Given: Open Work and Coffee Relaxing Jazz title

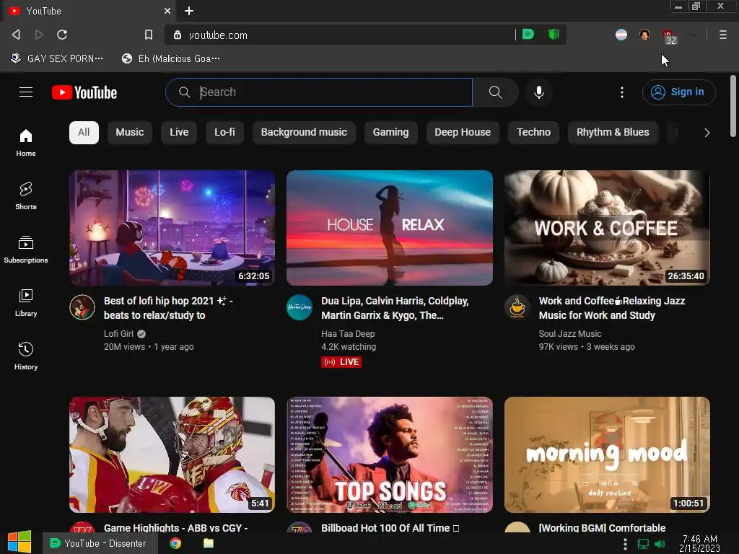Looking at the screenshot, I should point(612,308).
